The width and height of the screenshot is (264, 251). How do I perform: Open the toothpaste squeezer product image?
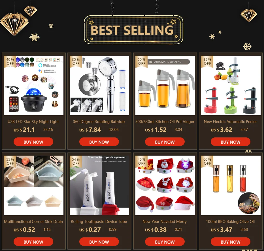(x=99, y=185)
